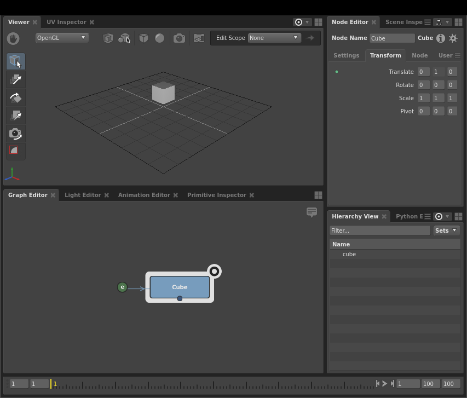
Task: Switch to the Animation Editor tab
Action: [x=144, y=195]
